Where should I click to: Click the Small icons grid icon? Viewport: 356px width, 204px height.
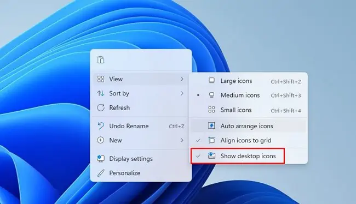click(x=211, y=110)
